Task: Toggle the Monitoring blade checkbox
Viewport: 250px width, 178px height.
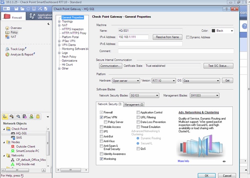Action: tap(101, 159)
